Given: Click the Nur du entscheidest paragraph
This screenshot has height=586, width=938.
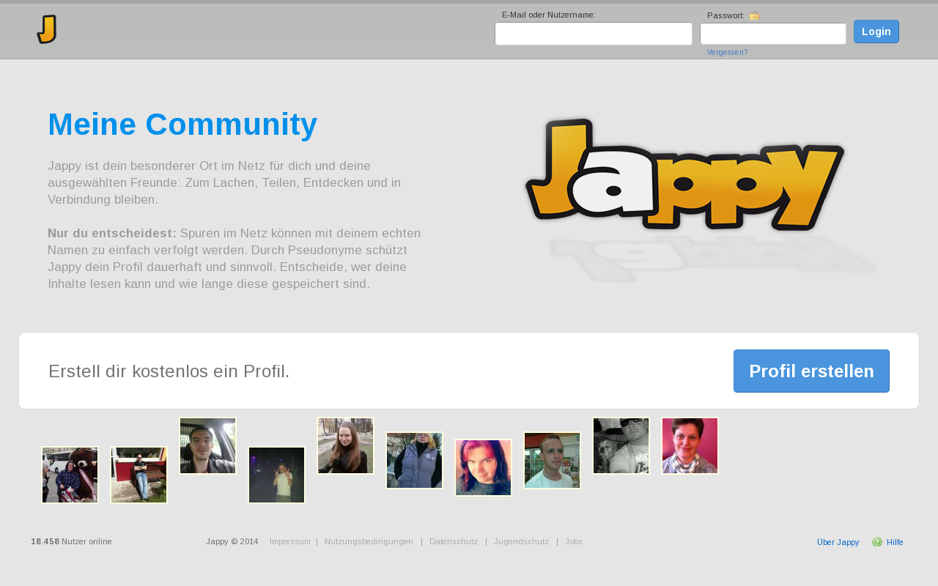Looking at the screenshot, I should 234,259.
